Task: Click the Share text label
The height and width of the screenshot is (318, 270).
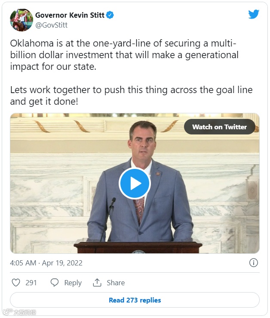Action: click(116, 283)
